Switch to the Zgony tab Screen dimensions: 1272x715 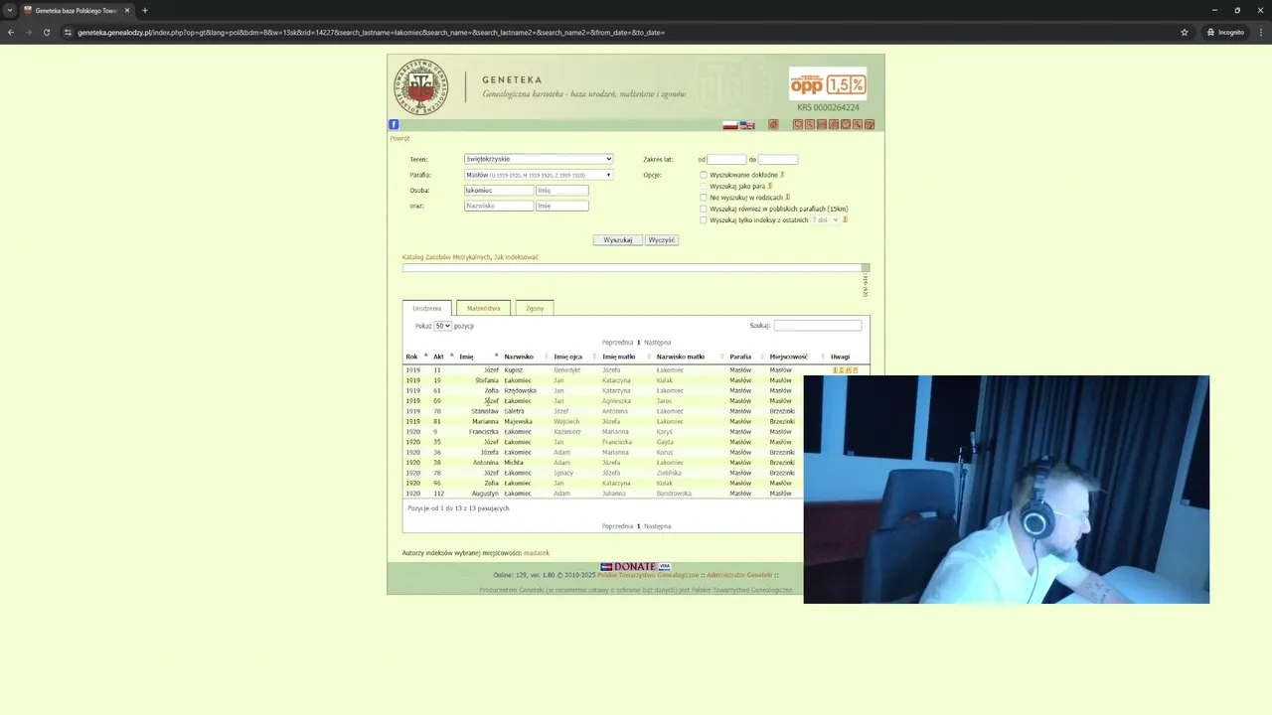(x=535, y=308)
